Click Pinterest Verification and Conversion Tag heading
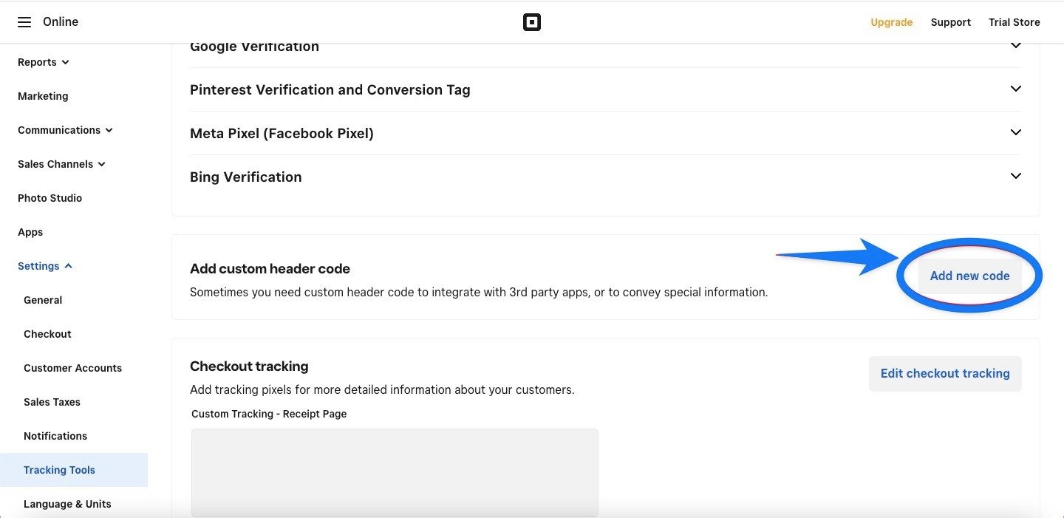Image resolution: width=1064 pixels, height=518 pixels. tap(330, 90)
